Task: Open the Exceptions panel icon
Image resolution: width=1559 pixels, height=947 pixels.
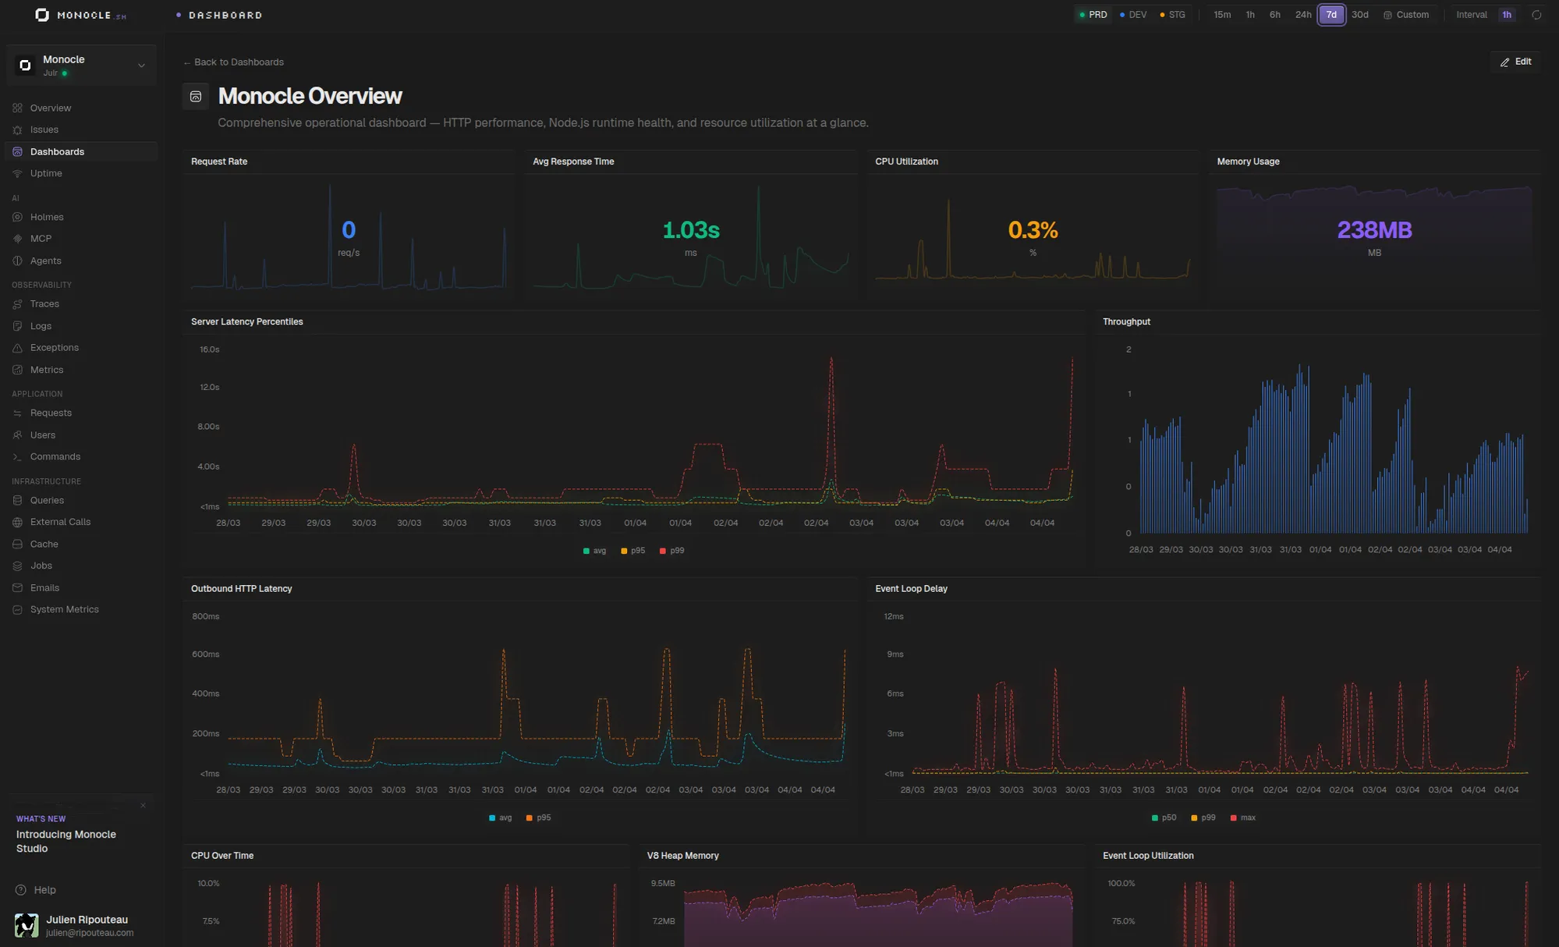Action: point(18,347)
